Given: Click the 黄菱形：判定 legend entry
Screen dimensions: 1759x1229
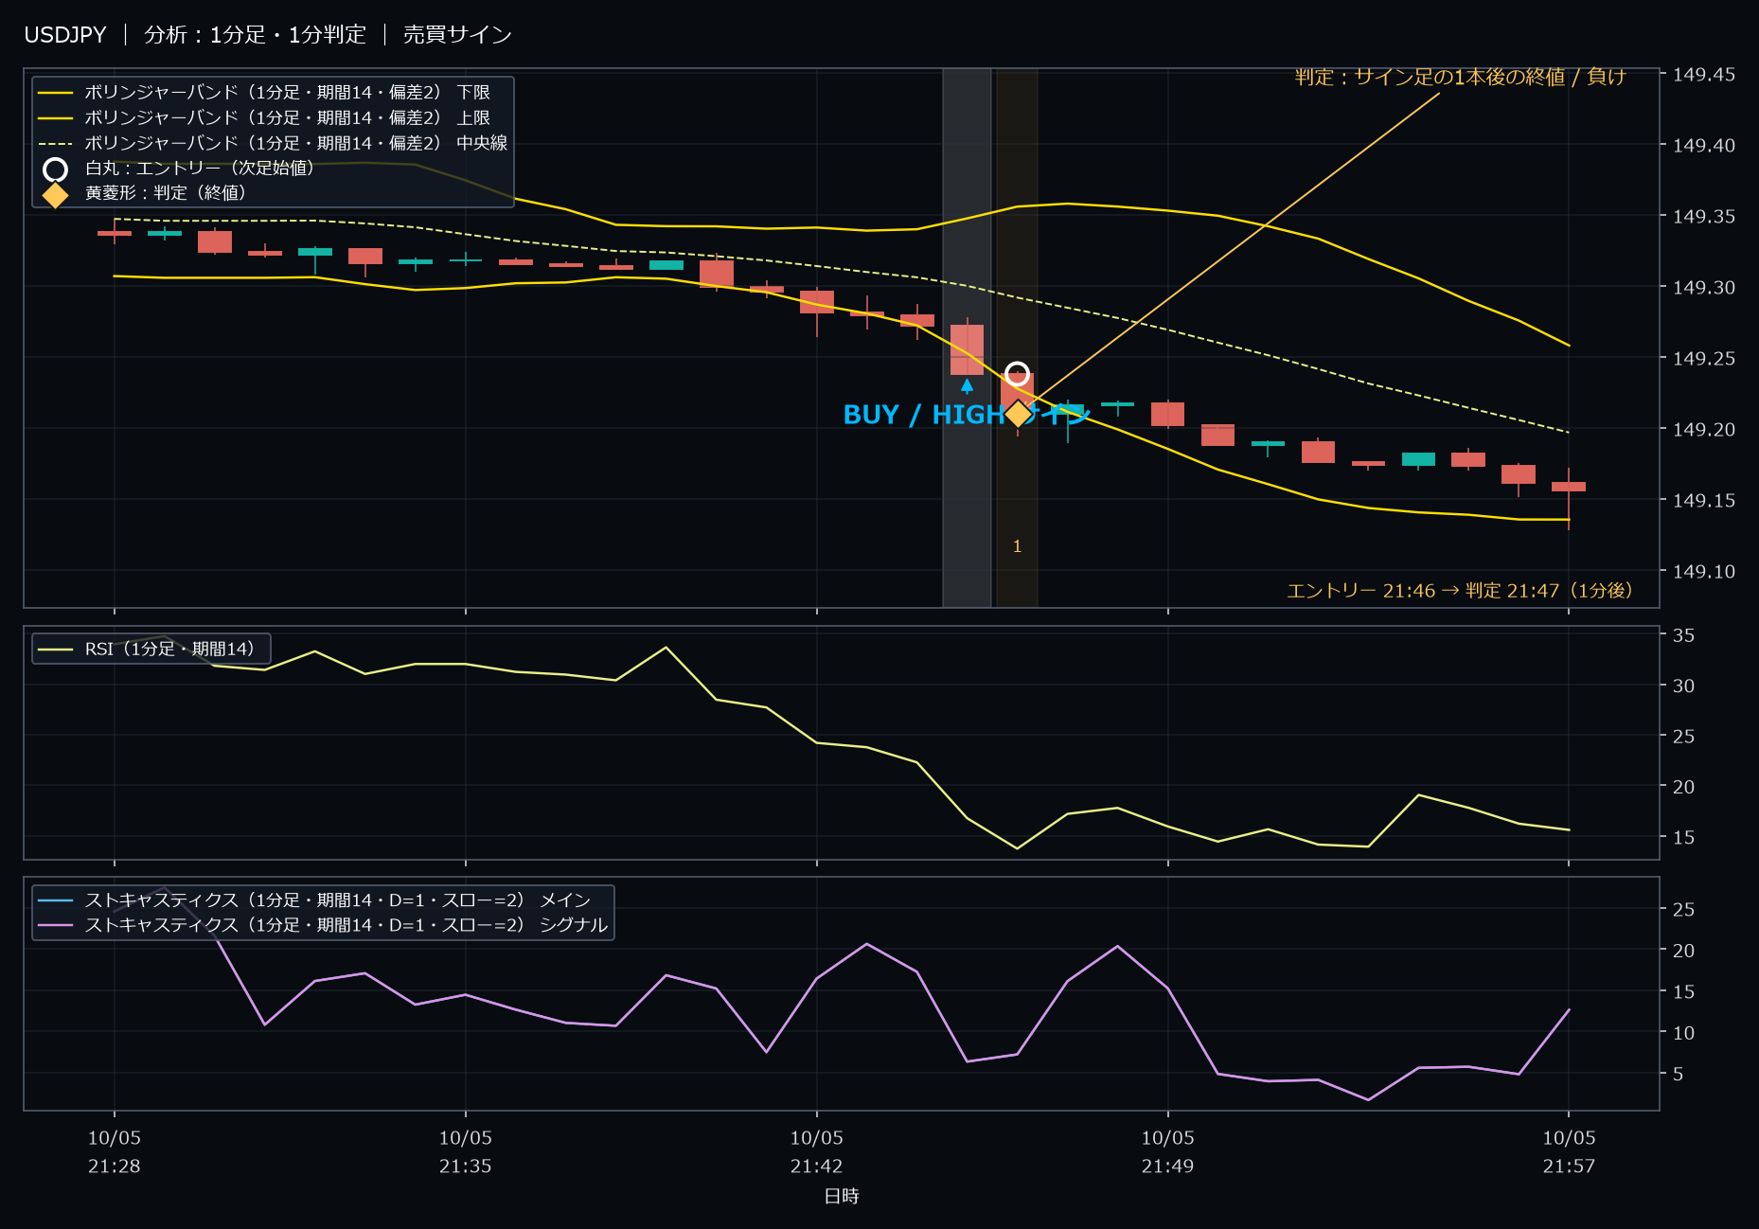Looking at the screenshot, I should click(x=145, y=192).
